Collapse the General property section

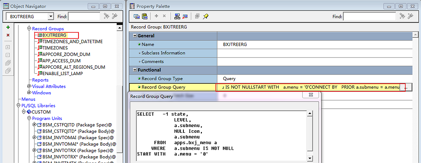tap(135, 36)
